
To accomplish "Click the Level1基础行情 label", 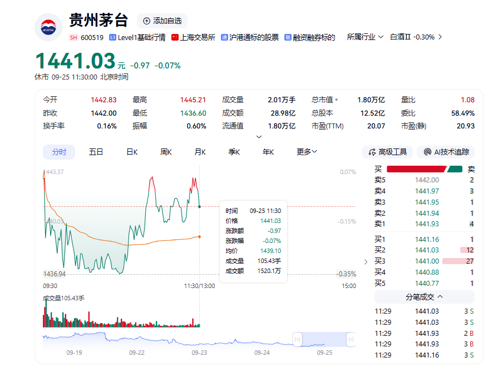I will click(141, 38).
